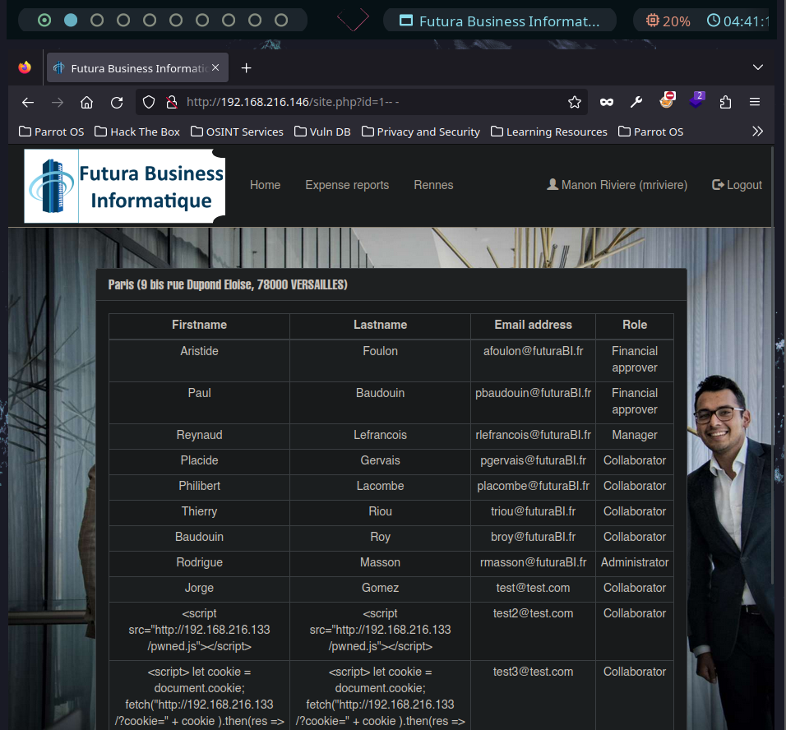Open the Home navigation item

coord(266,185)
